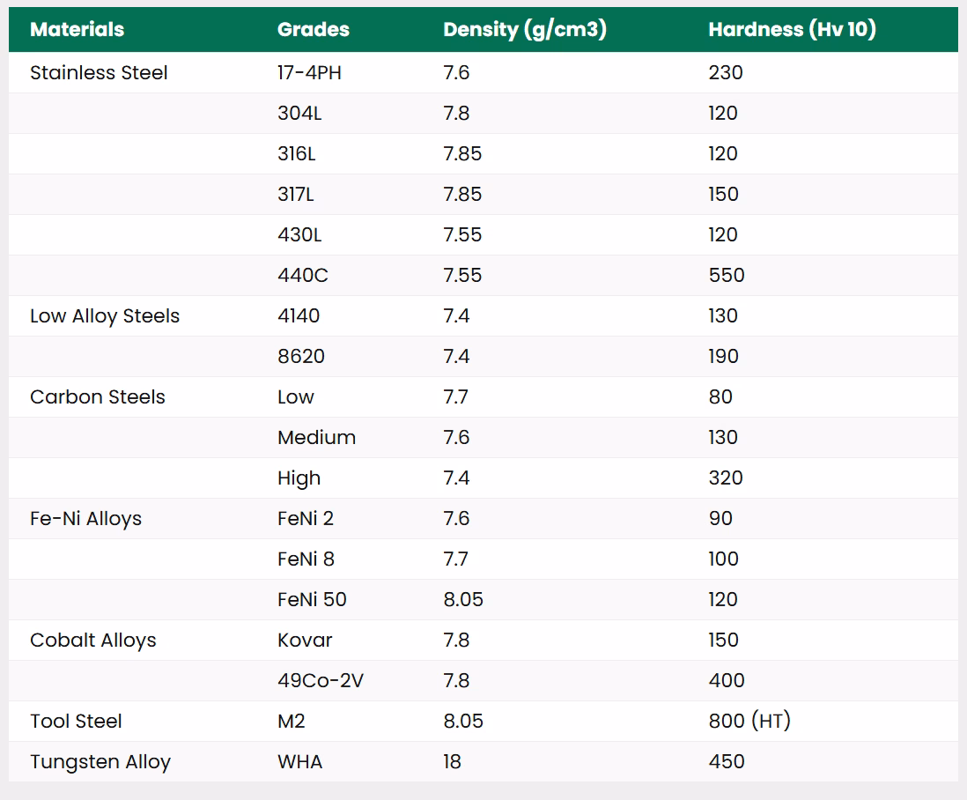Image resolution: width=967 pixels, height=800 pixels.
Task: Click the Density (g/cm3) column header
Action: click(525, 29)
